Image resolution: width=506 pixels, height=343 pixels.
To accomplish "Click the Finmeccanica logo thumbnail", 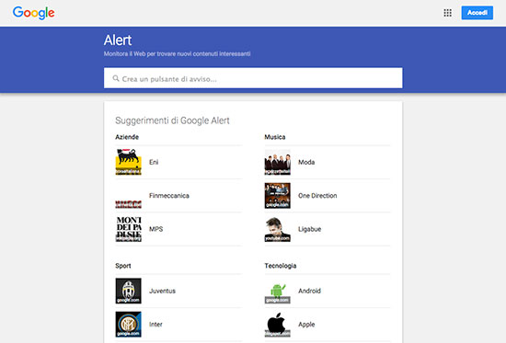I will 129,196.
